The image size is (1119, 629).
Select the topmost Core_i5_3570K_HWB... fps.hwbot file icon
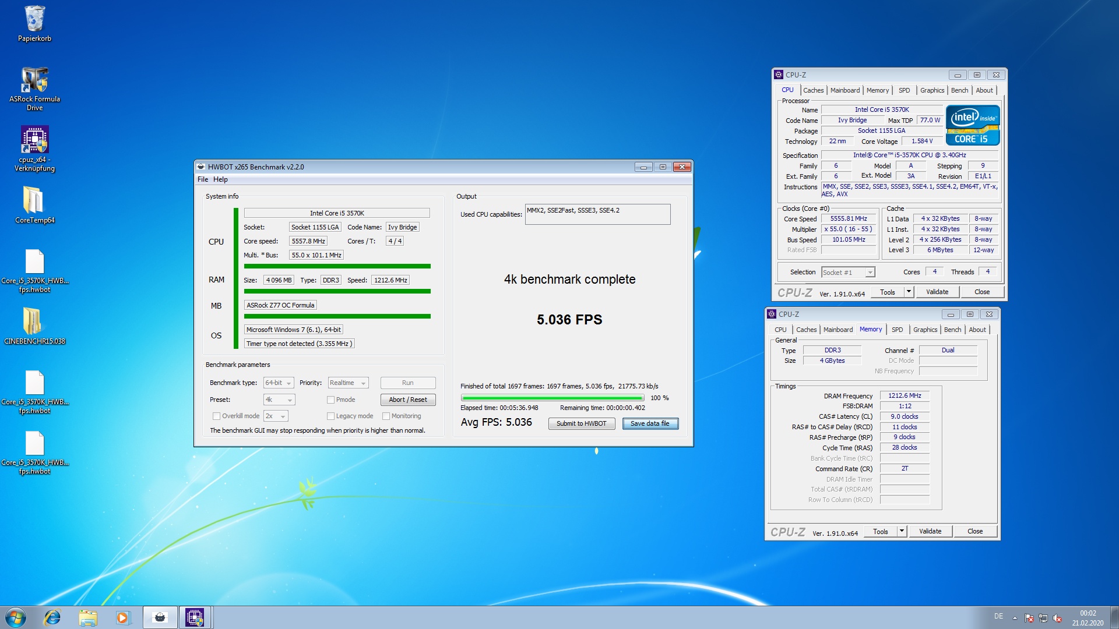tap(34, 271)
